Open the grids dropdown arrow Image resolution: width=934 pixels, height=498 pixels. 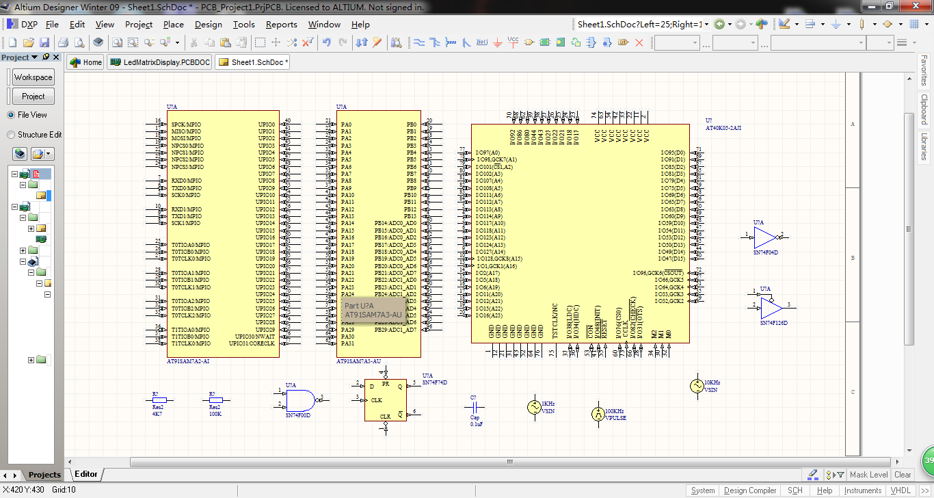pyautogui.click(x=926, y=24)
